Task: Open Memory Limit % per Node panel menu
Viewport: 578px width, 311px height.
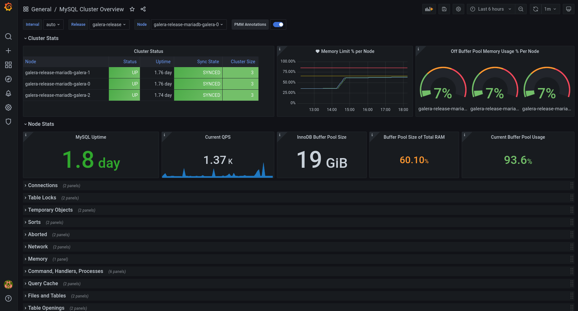Action: click(348, 51)
